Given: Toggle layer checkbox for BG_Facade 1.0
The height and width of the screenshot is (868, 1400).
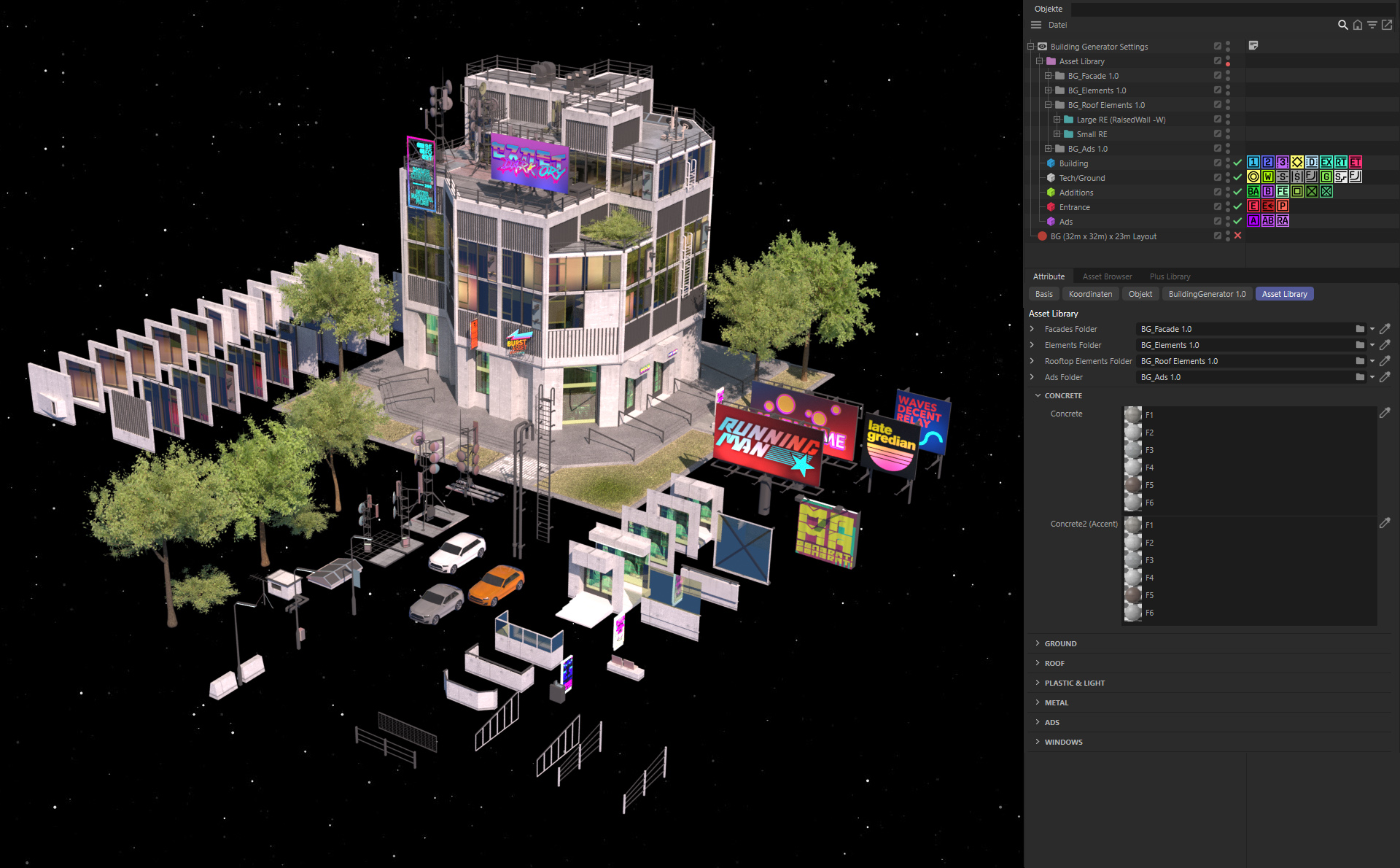Looking at the screenshot, I should 1217,75.
